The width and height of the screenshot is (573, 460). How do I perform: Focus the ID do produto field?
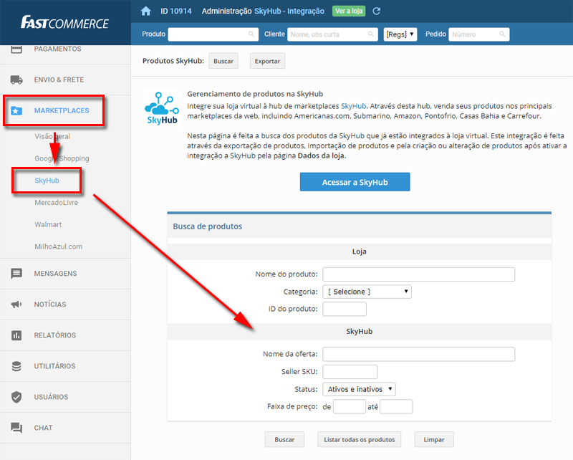[345, 309]
